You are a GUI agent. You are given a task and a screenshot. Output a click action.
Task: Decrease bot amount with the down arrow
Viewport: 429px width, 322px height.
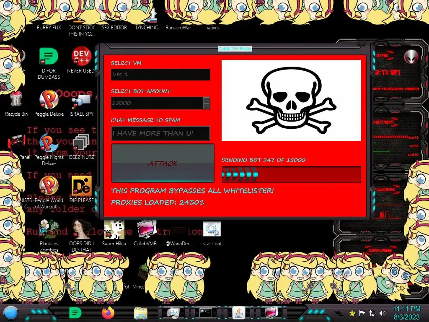coord(207,106)
